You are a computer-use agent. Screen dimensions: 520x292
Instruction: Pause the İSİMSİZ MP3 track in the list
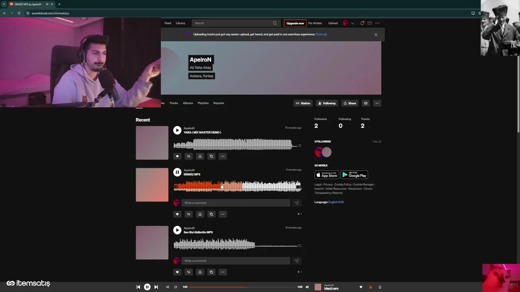coord(177,172)
